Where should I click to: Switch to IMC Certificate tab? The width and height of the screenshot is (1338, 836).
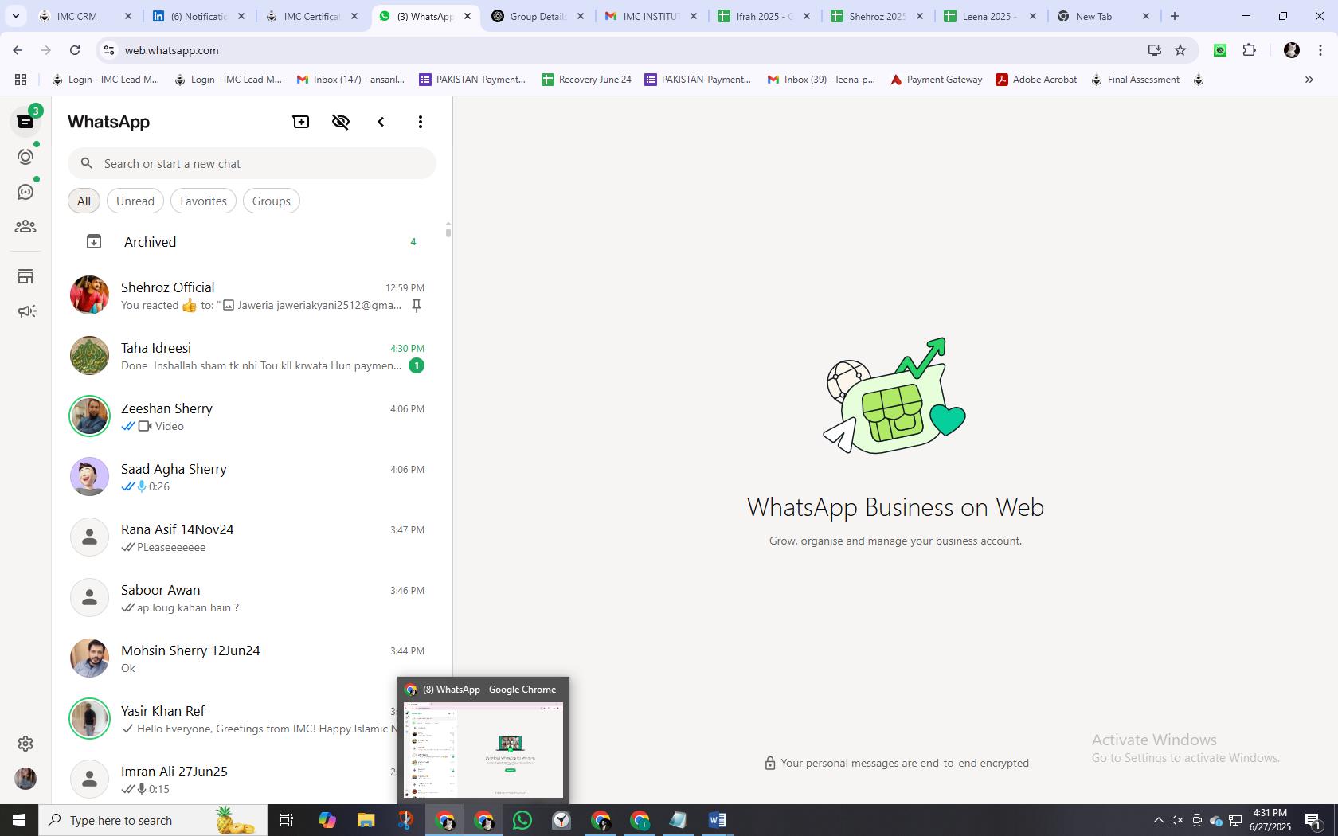click(x=312, y=16)
